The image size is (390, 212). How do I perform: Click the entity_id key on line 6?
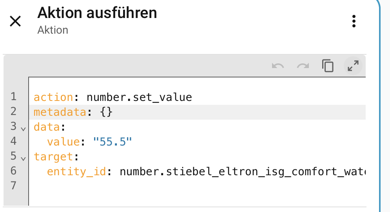tap(76, 171)
